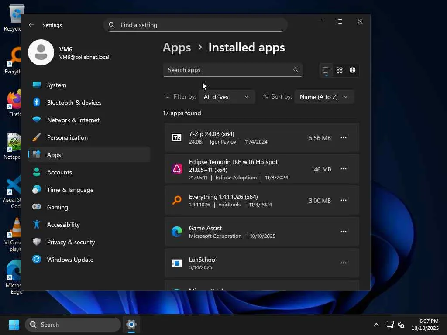Open Windows Update settings page

tap(70, 260)
